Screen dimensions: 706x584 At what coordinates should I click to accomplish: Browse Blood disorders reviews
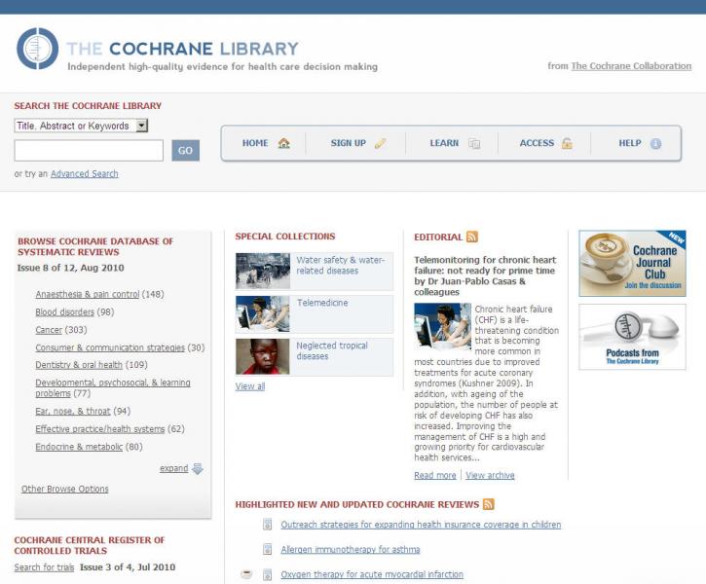pos(65,311)
